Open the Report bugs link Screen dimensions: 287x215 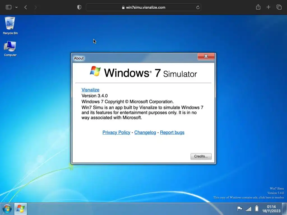click(172, 132)
